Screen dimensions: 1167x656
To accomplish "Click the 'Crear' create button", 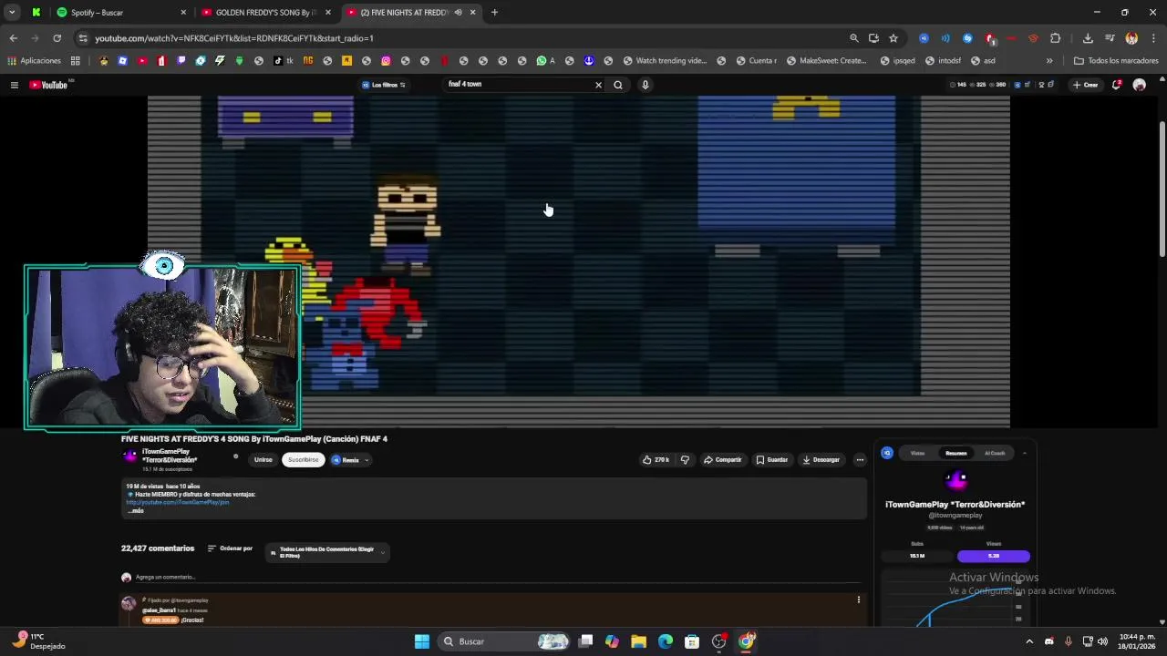I will pyautogui.click(x=1085, y=85).
